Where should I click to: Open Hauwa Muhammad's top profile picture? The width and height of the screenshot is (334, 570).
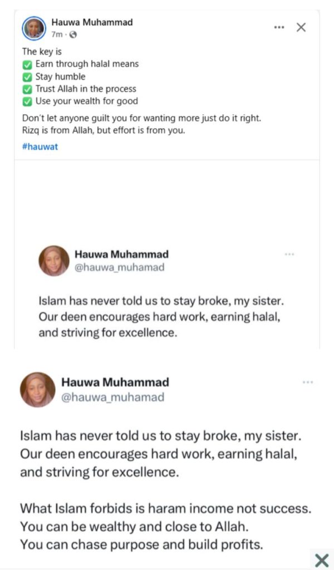[34, 28]
